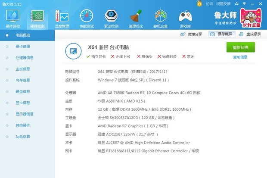Click the AMD A8-7650K processor text

[x=149, y=93]
